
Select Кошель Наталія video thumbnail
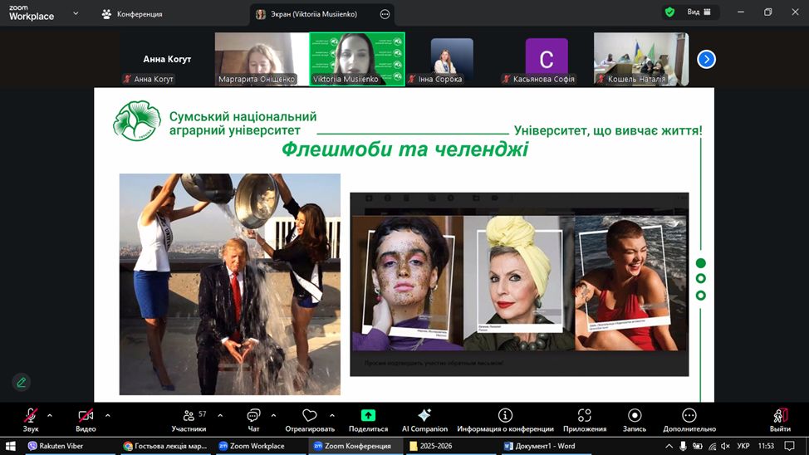click(x=640, y=58)
